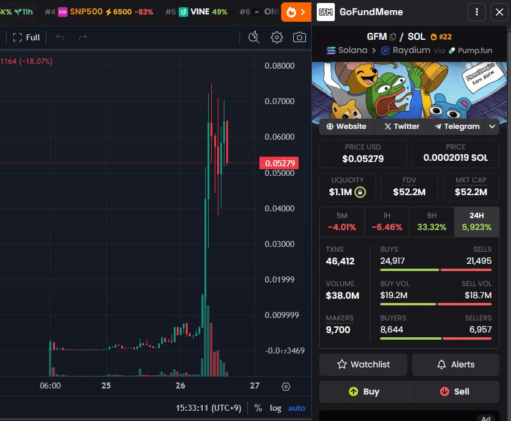The height and width of the screenshot is (421, 511).
Task: Copy the GFM token address icon
Action: (393, 37)
